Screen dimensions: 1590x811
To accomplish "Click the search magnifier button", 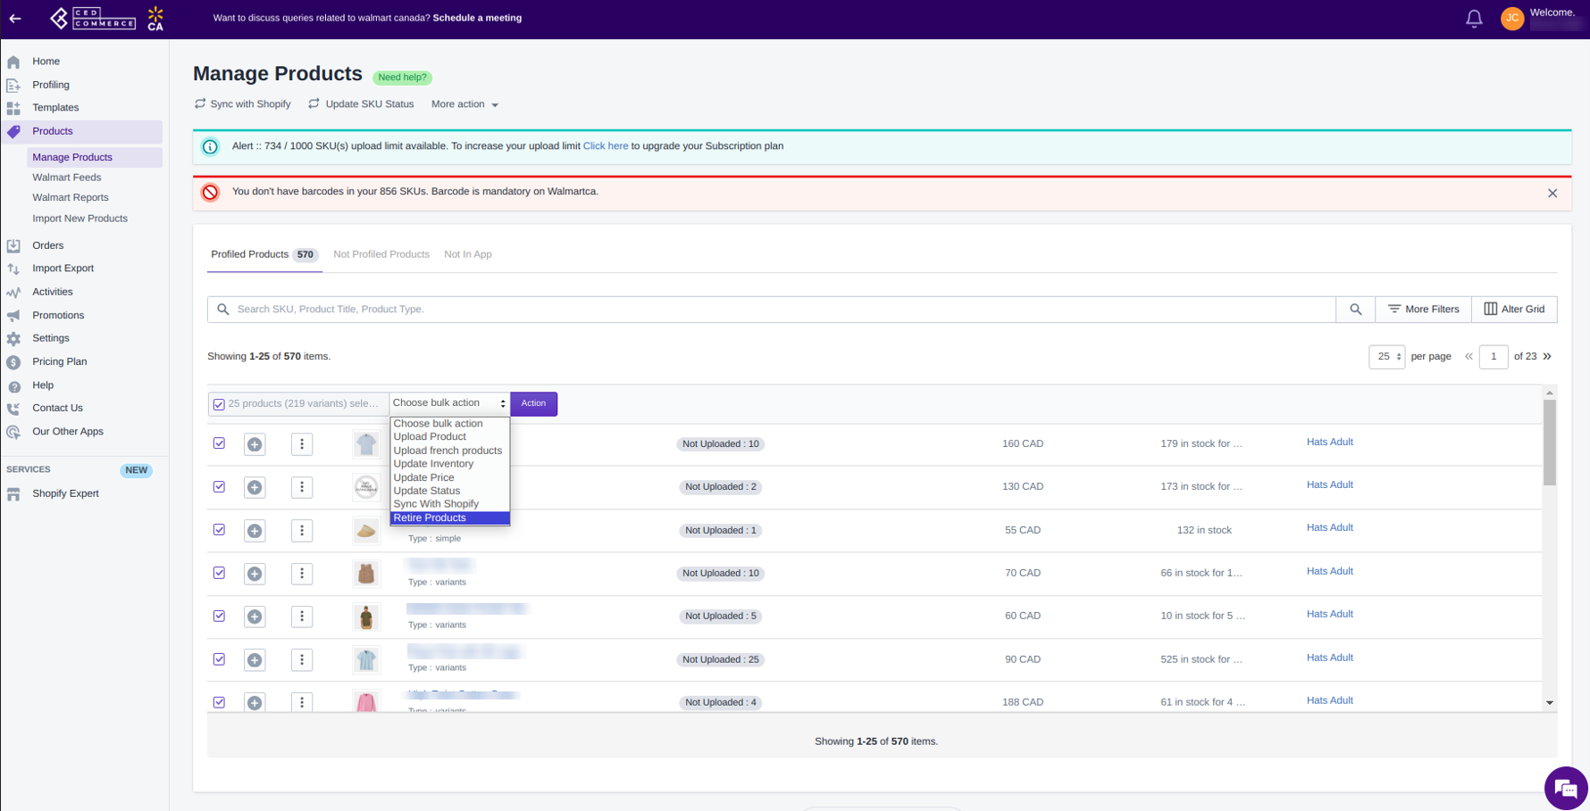I will [1355, 309].
